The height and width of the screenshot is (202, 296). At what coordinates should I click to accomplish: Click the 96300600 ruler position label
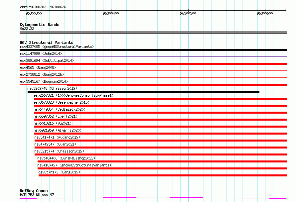point(265,13)
